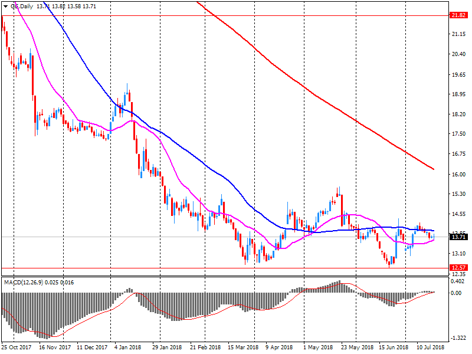Image resolution: width=472 pixels, height=354 pixels.
Task: Click the 14.55 price scale value
Action: [x=459, y=214]
